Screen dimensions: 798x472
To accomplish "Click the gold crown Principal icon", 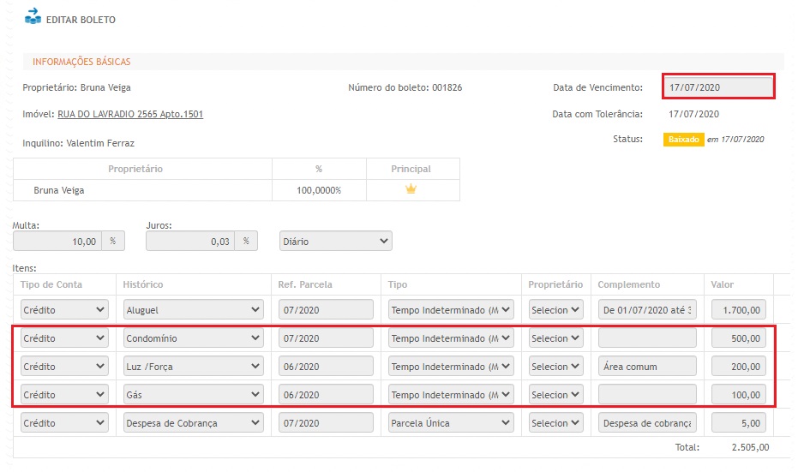I will tap(411, 189).
